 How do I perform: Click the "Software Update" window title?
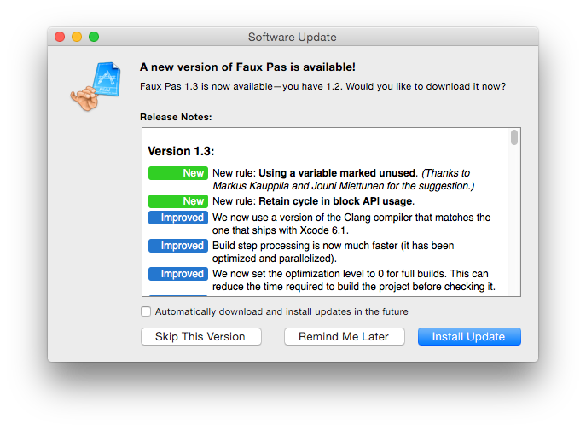click(293, 37)
